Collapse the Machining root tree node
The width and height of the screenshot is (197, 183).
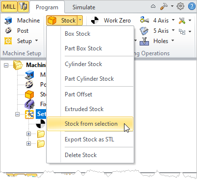coord(6,66)
